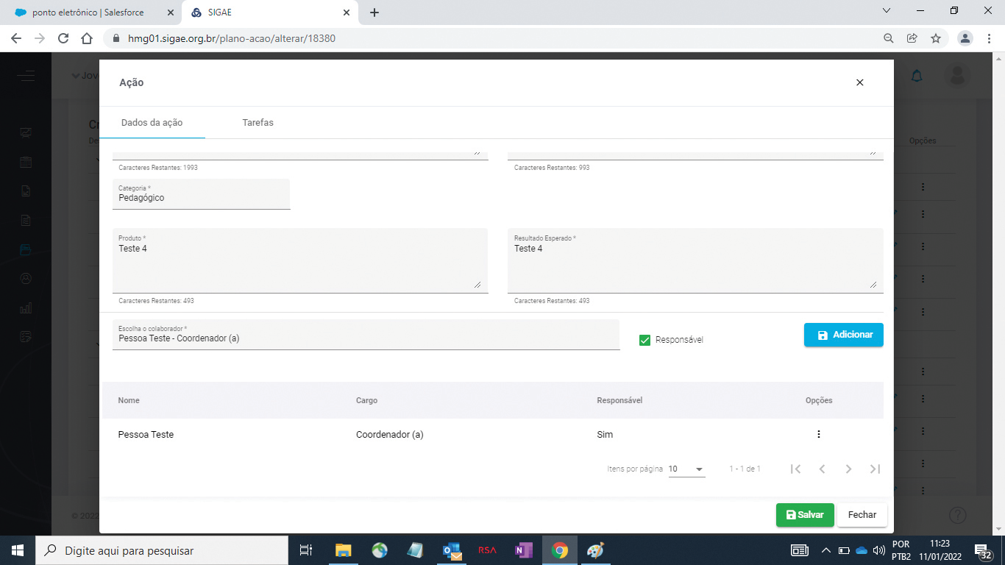Viewport: 1005px width, 565px height.
Task: Go to first page of collaborators
Action: pyautogui.click(x=795, y=469)
